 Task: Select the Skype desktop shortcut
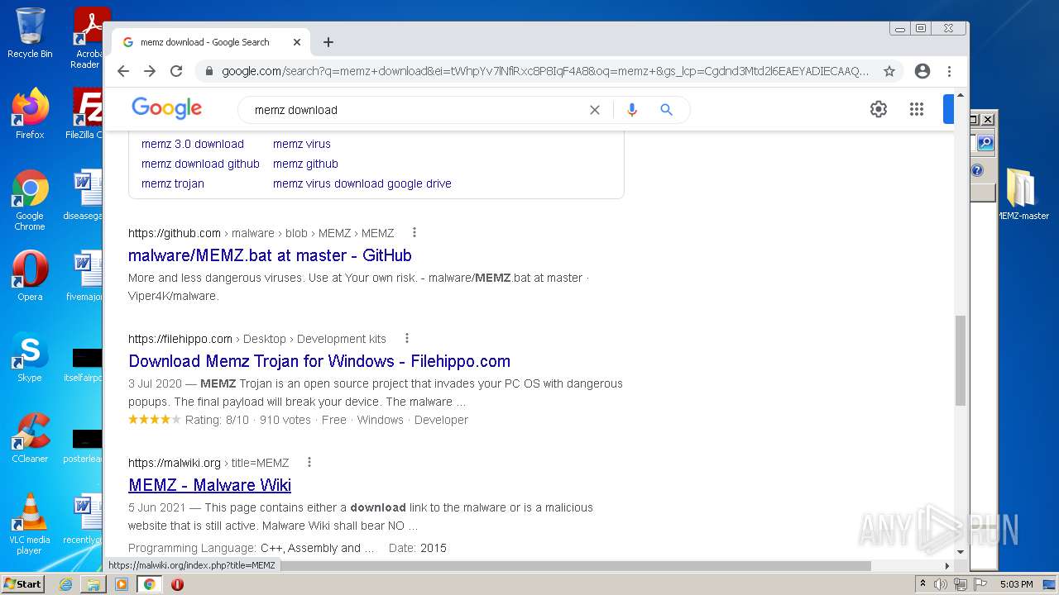[x=30, y=357]
